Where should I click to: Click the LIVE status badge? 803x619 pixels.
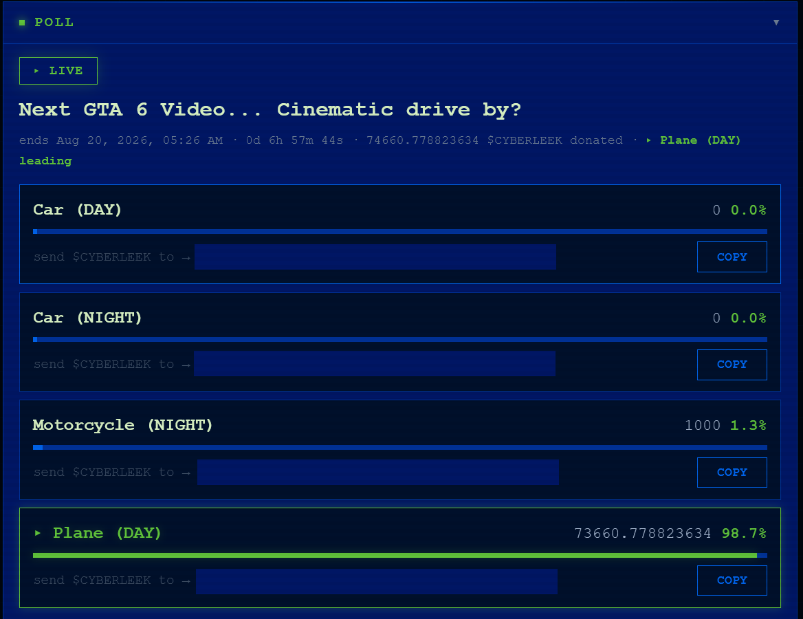tap(58, 71)
